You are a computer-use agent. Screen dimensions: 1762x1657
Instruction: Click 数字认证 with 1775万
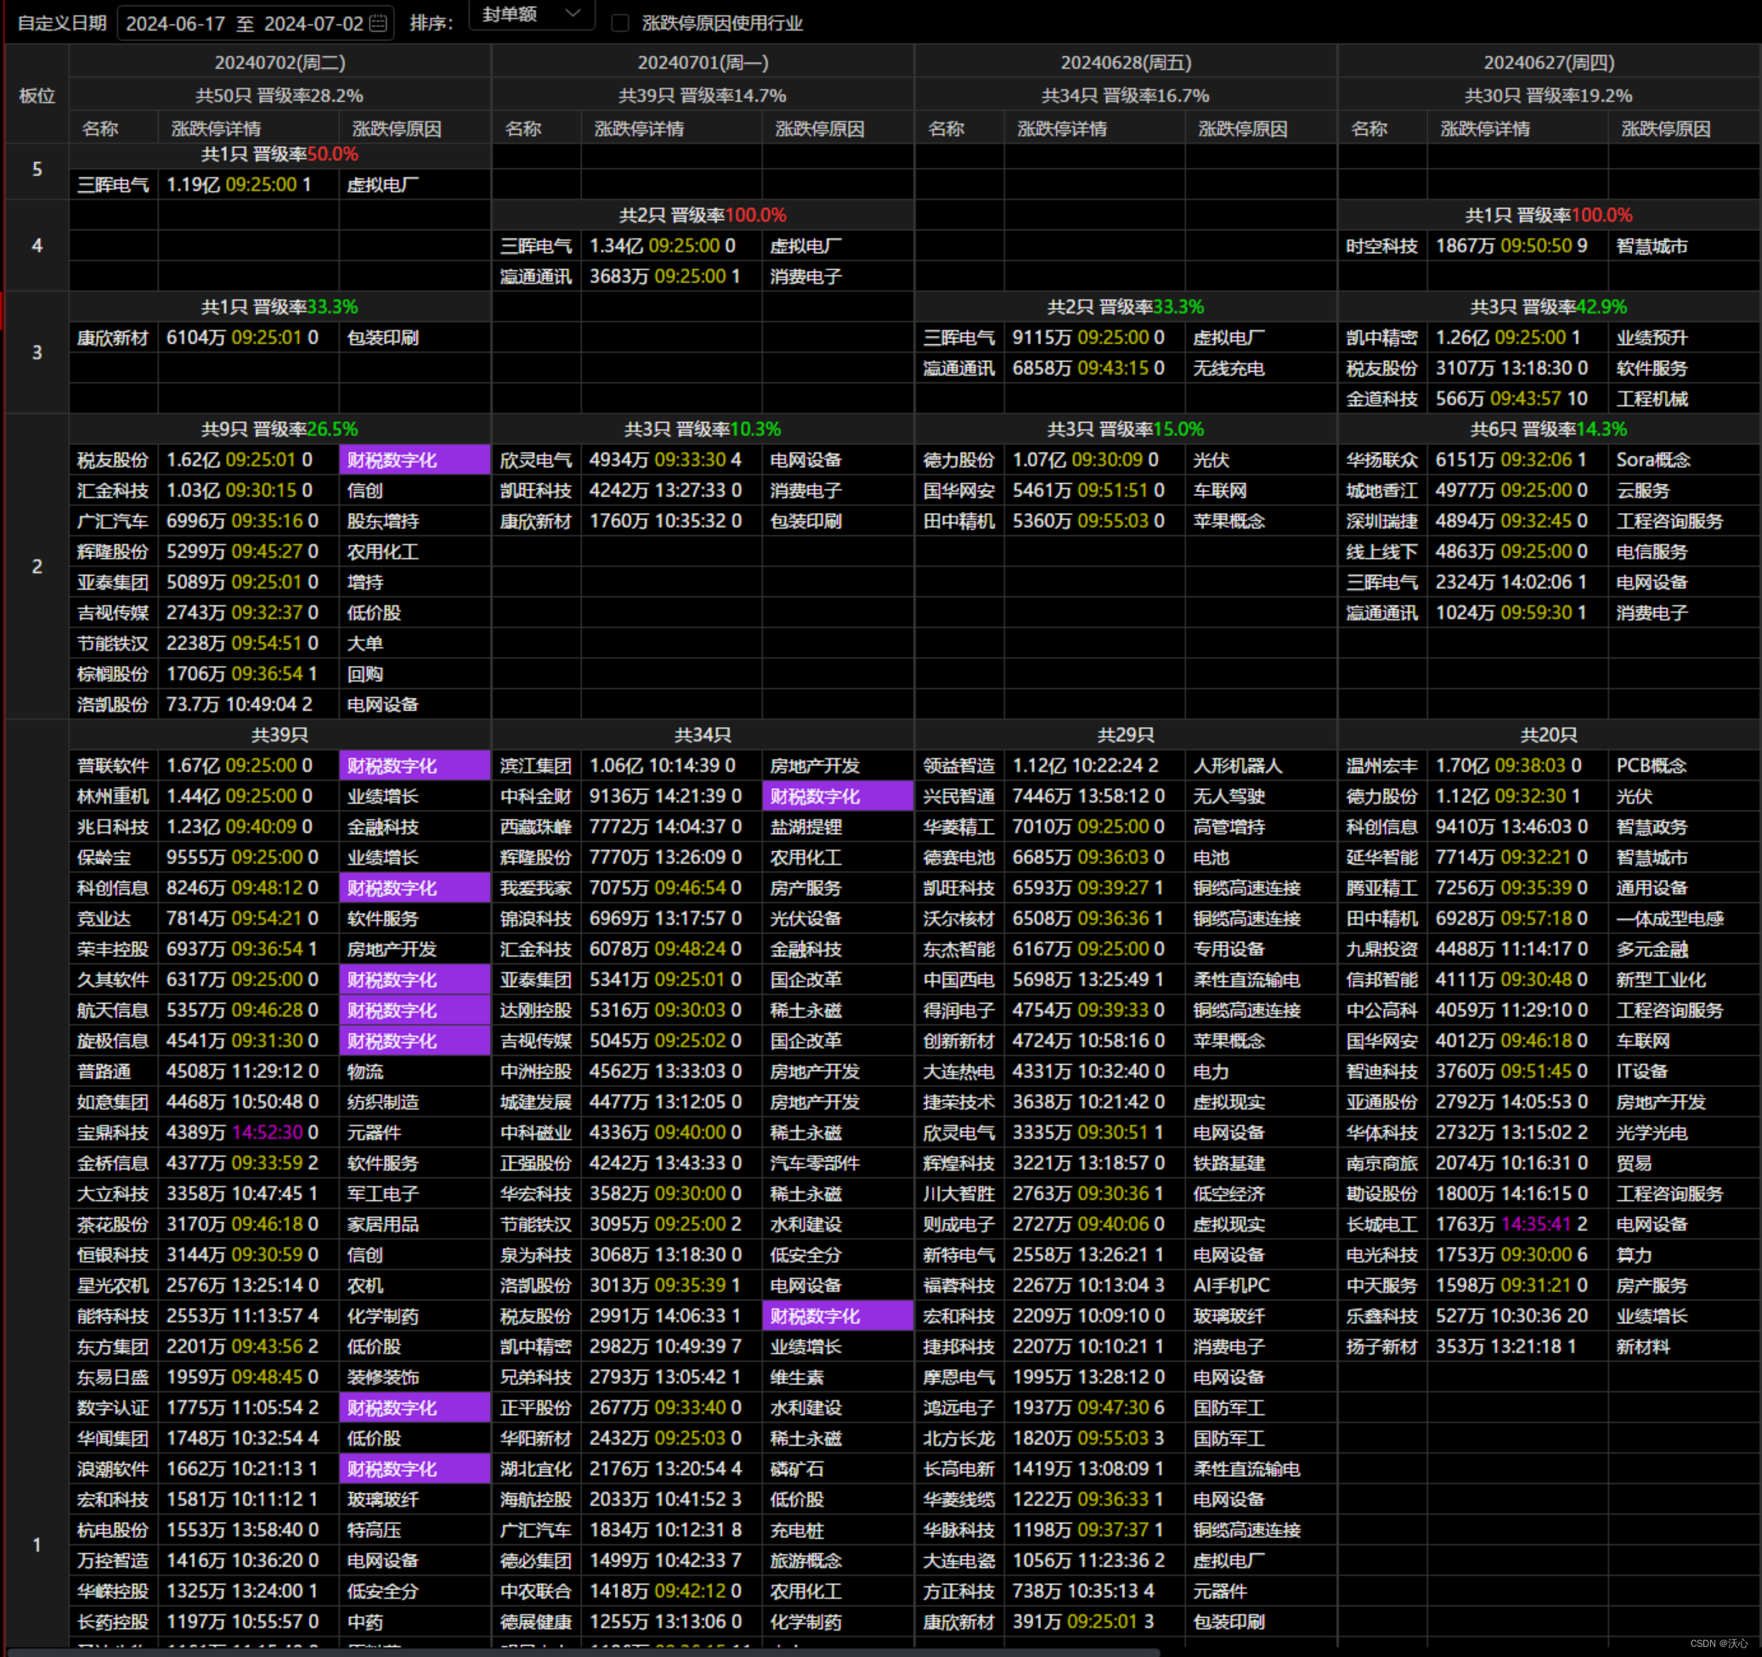click(x=114, y=1408)
